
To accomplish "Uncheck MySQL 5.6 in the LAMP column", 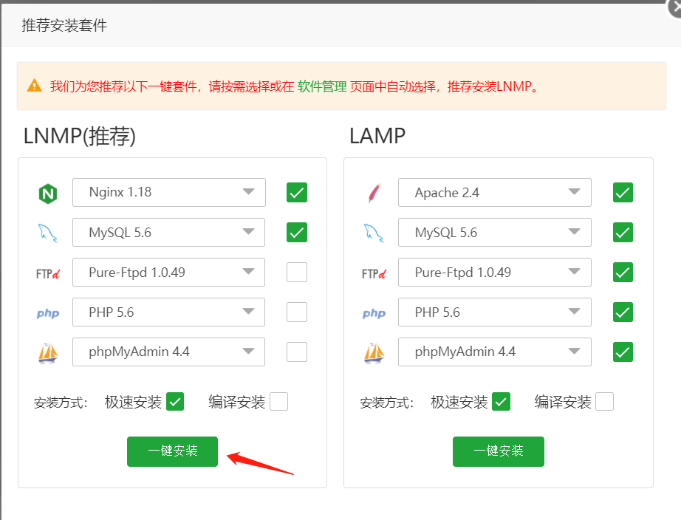I will pos(623,232).
